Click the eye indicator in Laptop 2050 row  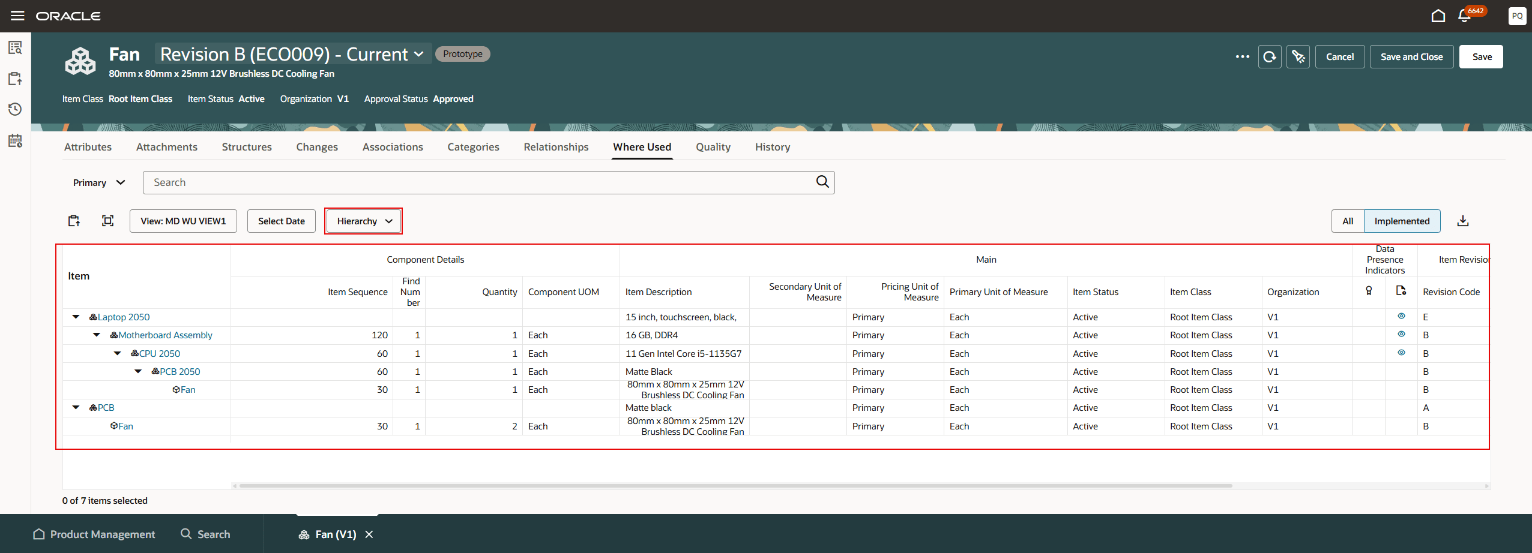point(1401,316)
